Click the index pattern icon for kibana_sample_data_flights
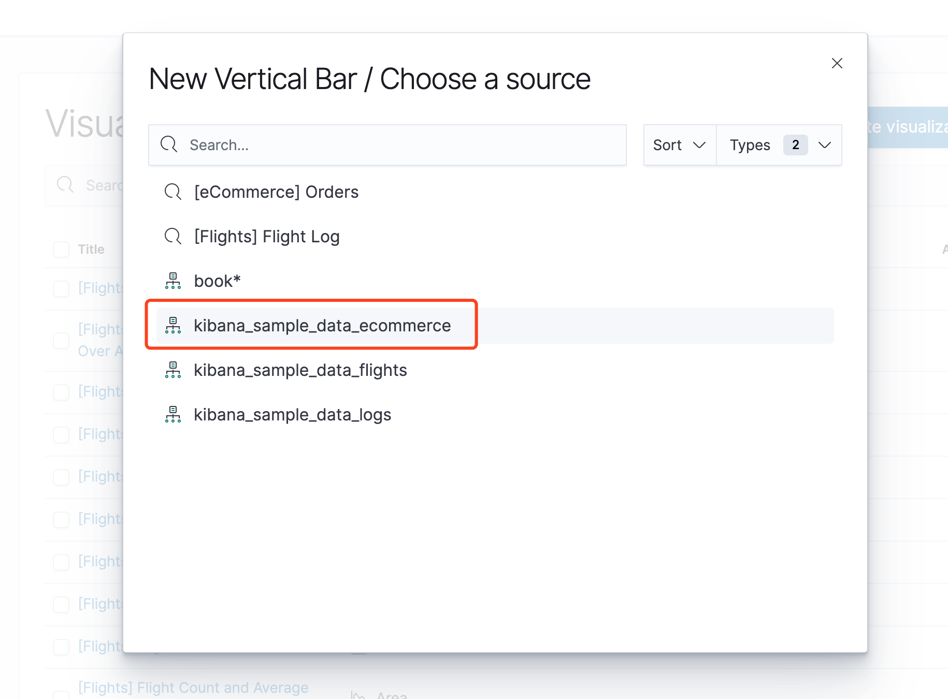This screenshot has height=699, width=948. 173,370
